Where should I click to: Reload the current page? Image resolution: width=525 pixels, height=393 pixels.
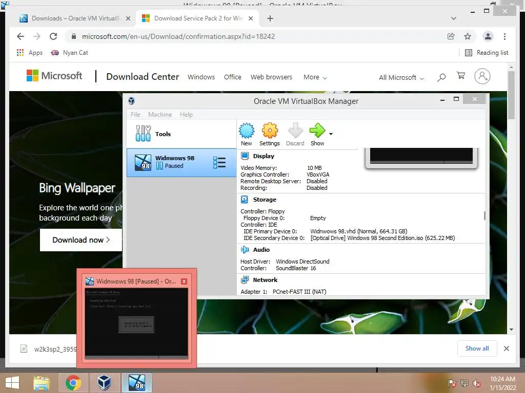(53, 36)
